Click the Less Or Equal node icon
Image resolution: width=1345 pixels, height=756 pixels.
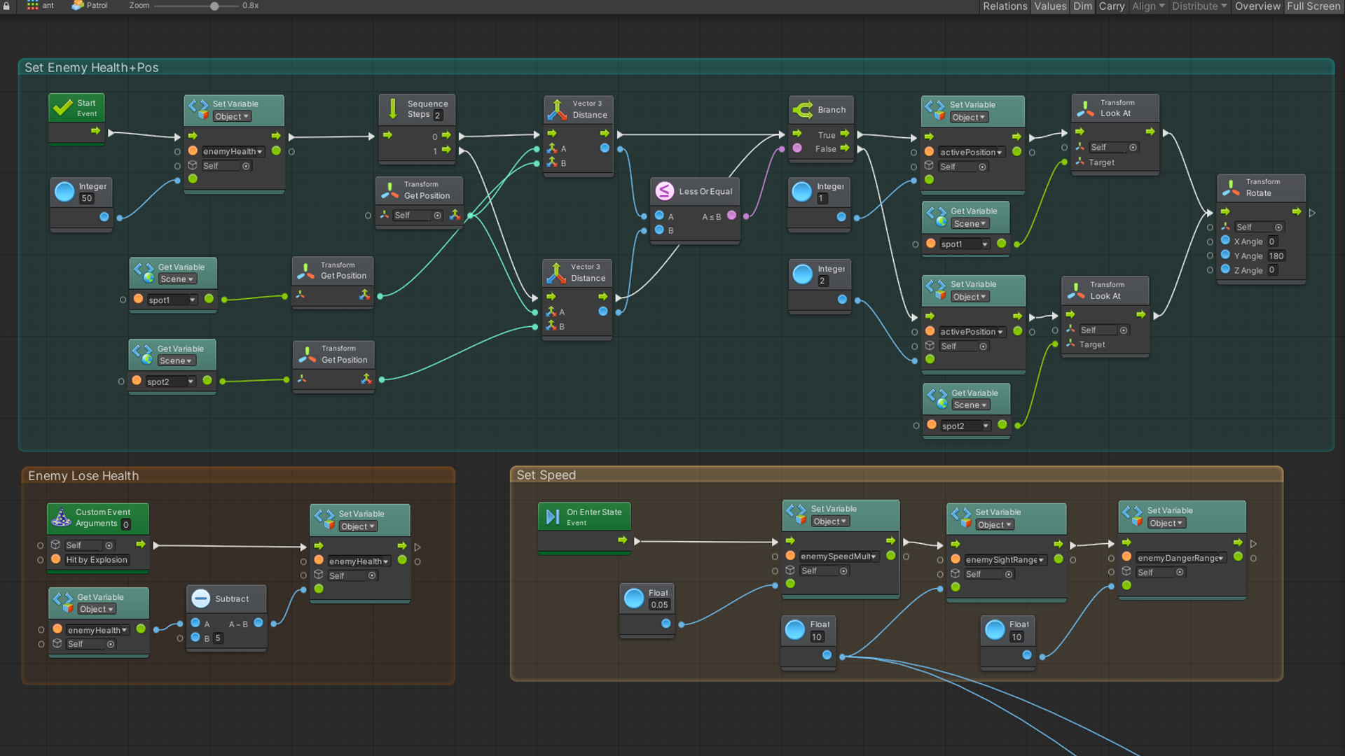[x=664, y=190]
